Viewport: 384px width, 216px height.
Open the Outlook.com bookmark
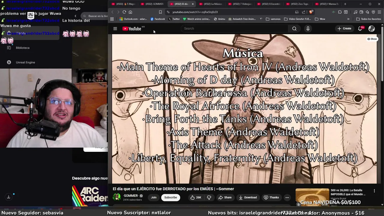[x=133, y=19]
